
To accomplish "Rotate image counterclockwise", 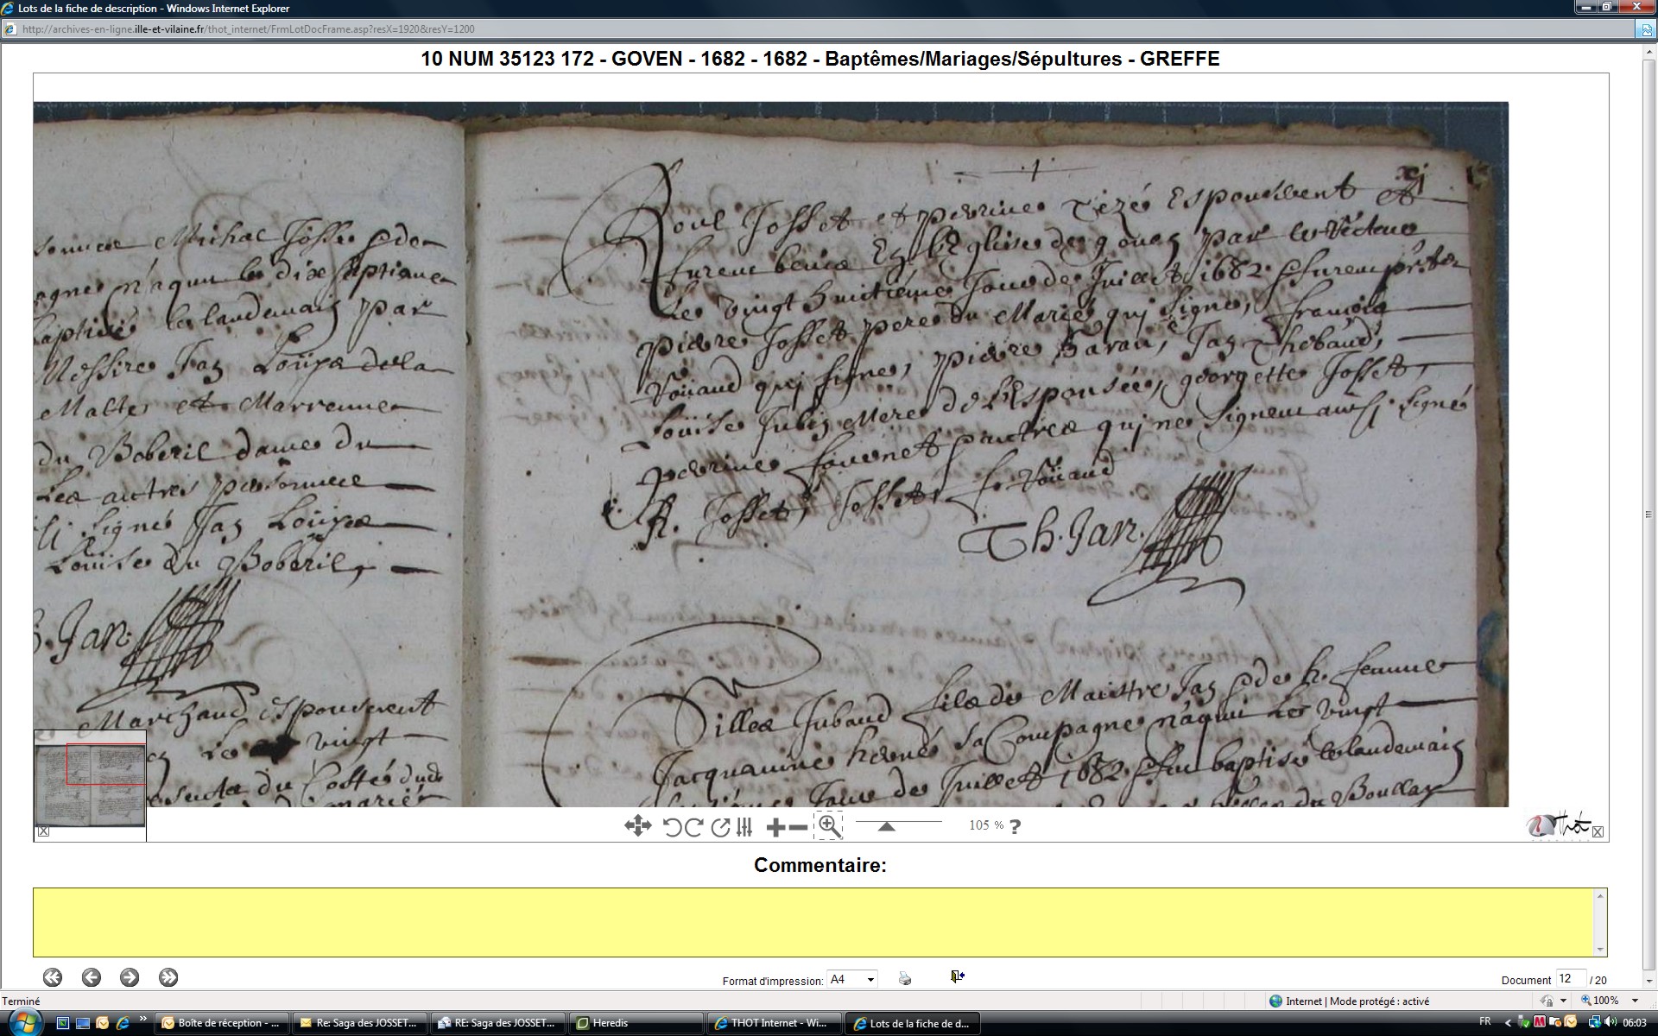I will pos(672,827).
